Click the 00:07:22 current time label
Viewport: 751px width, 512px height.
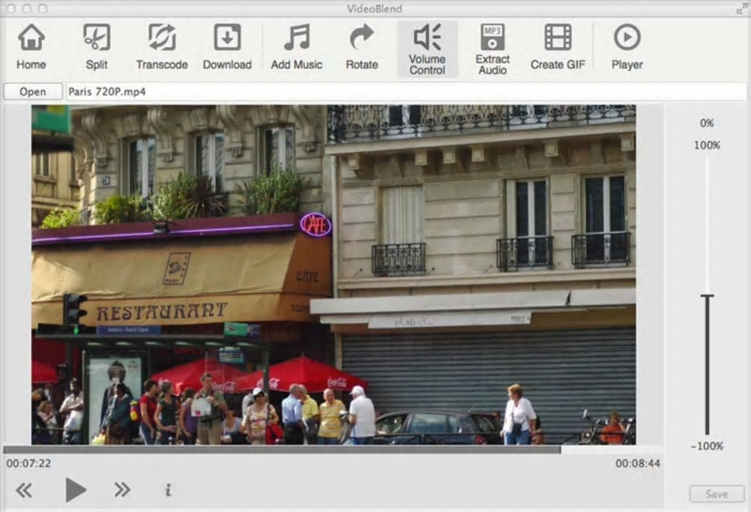point(29,463)
